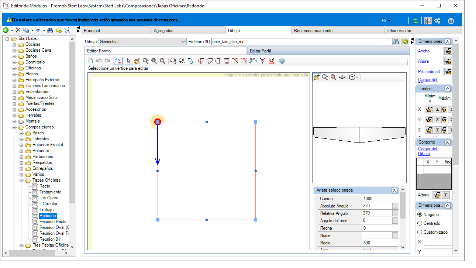Click the formula button next to Ancho

pyautogui.click(x=448, y=51)
